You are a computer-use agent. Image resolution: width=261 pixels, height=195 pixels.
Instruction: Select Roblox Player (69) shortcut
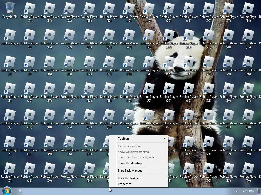coord(189,172)
